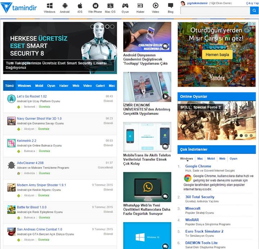Click the Modern Army Sniper Shooter icon
This screenshot has width=259, height=249.
point(12,188)
